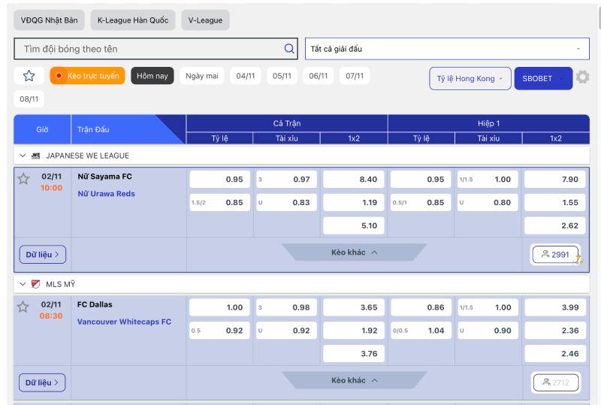Screen dimensions: 601x405
Task: Open odds settings gear icon
Action: [582, 77]
